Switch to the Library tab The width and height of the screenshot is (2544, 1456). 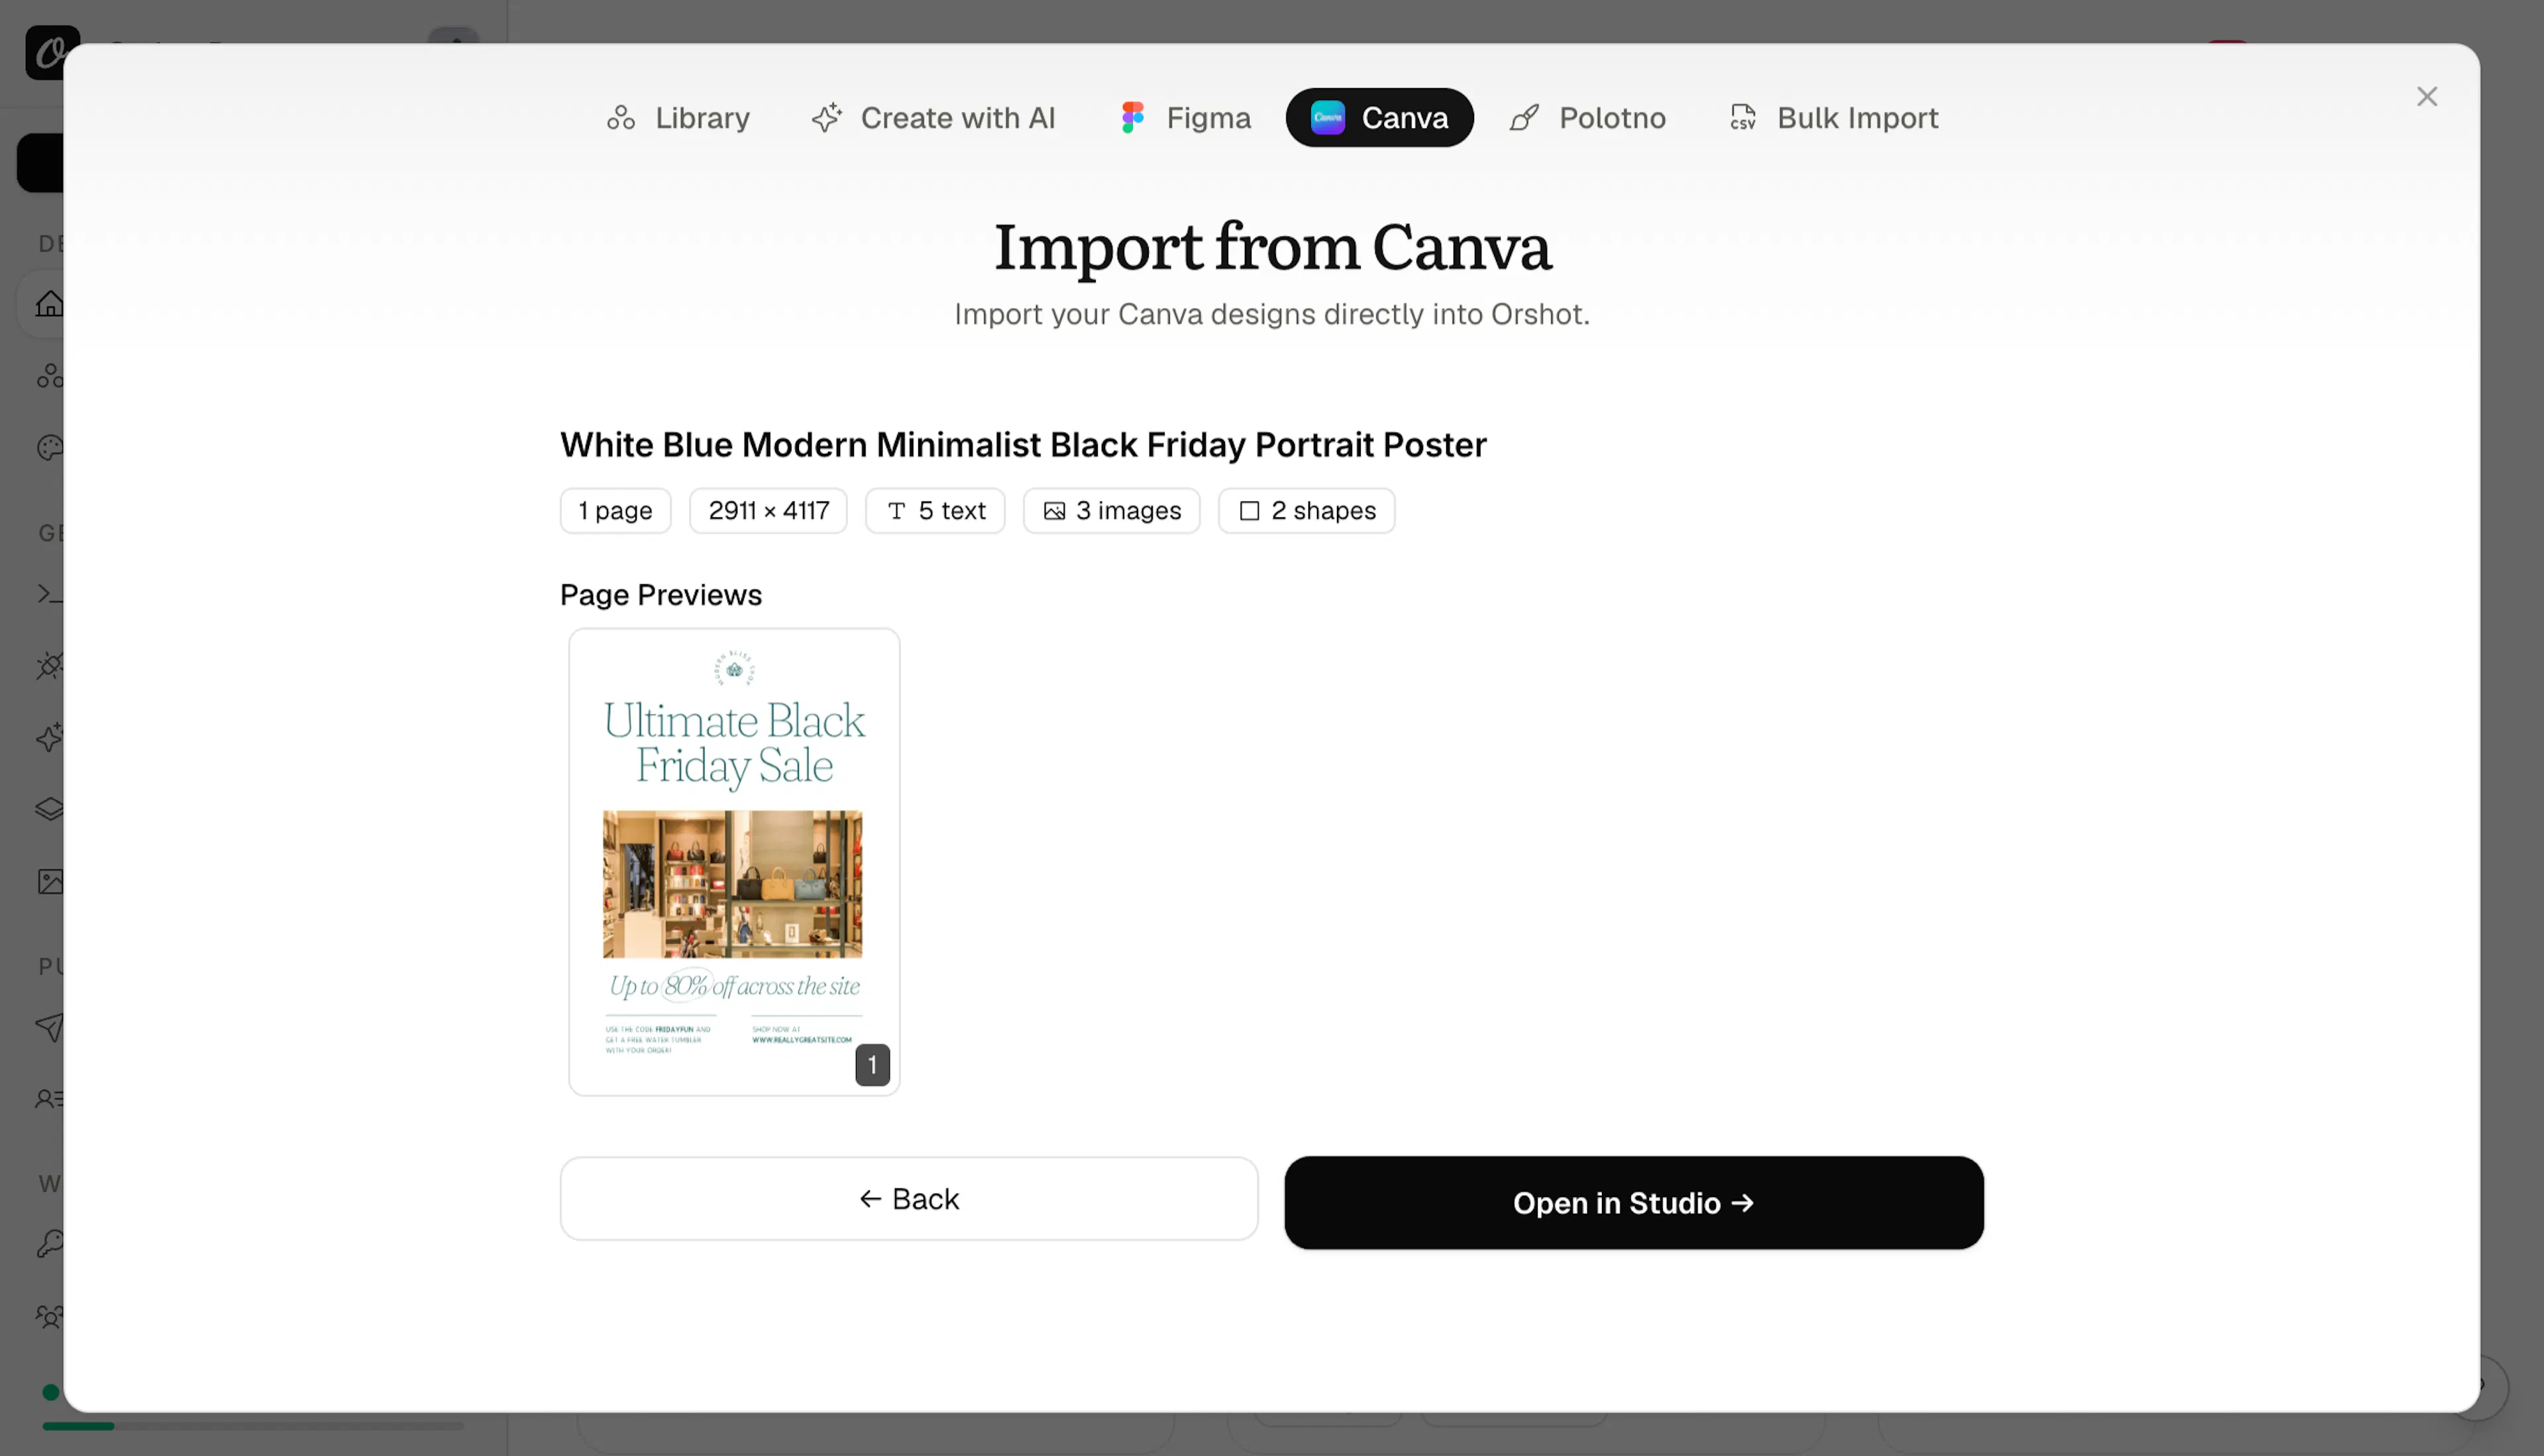click(x=678, y=118)
